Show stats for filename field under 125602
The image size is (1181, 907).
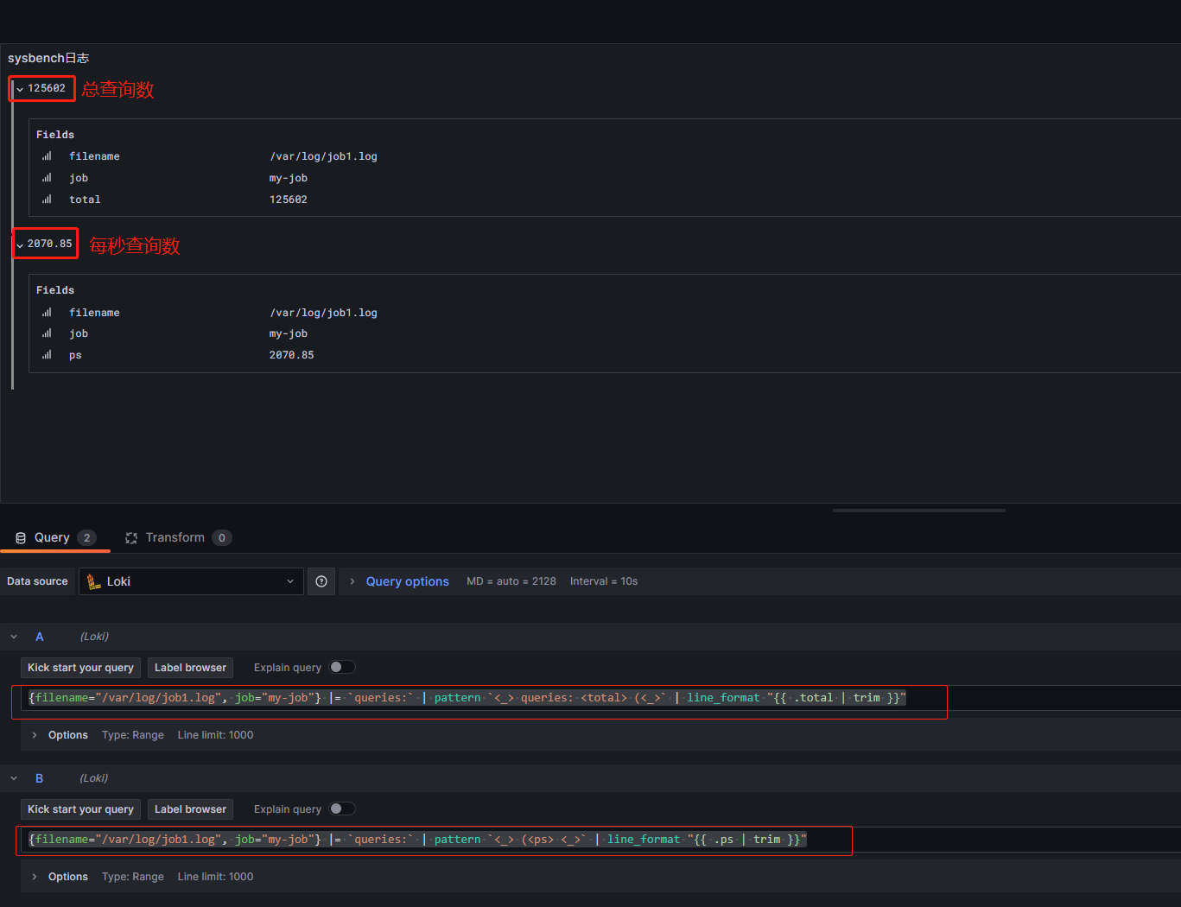(x=47, y=156)
